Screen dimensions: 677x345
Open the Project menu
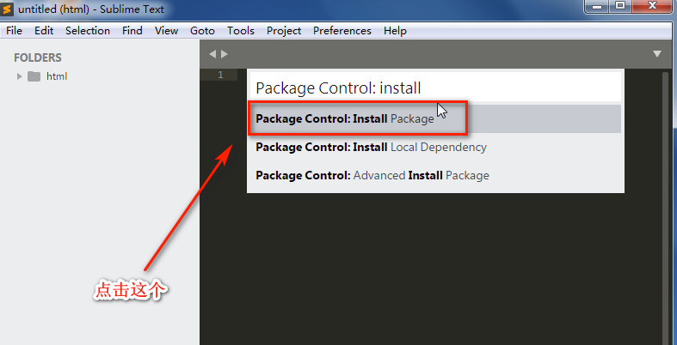tap(284, 31)
